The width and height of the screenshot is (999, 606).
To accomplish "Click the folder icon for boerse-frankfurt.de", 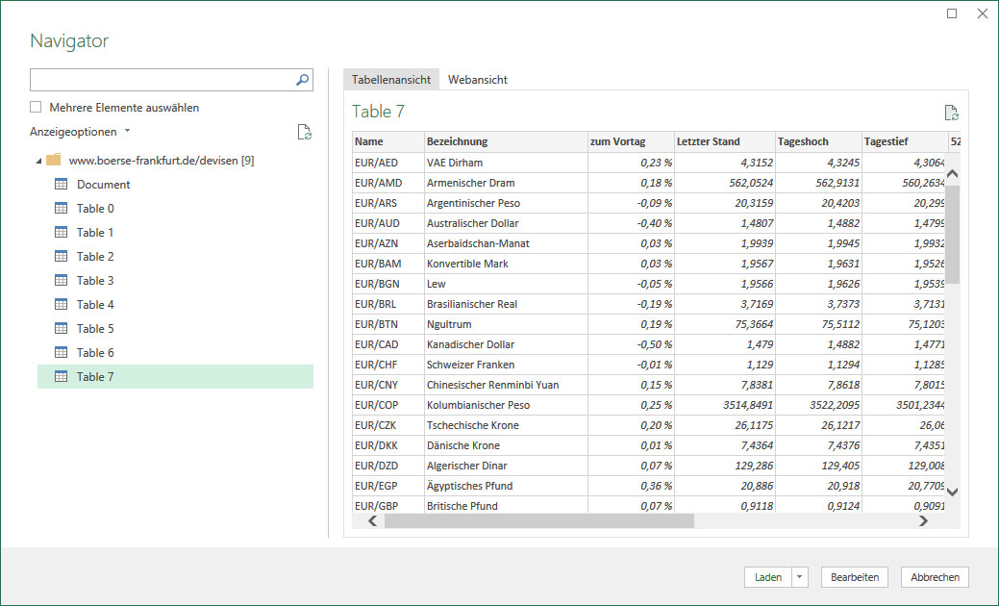I will 54,161.
